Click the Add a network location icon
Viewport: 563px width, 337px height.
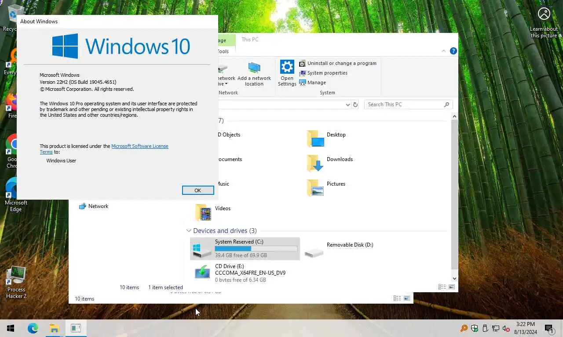coord(254,68)
